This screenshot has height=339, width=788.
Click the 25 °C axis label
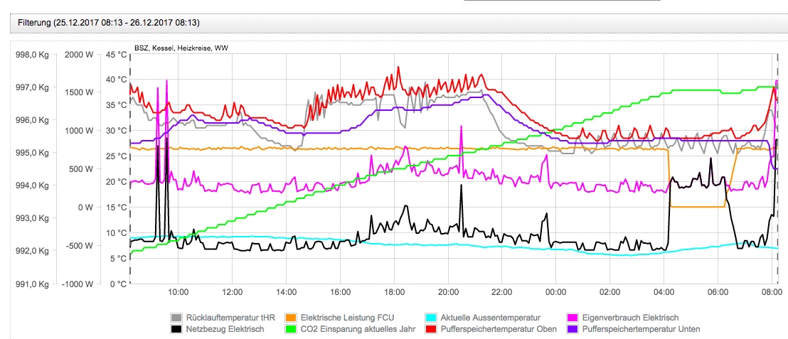click(x=116, y=156)
